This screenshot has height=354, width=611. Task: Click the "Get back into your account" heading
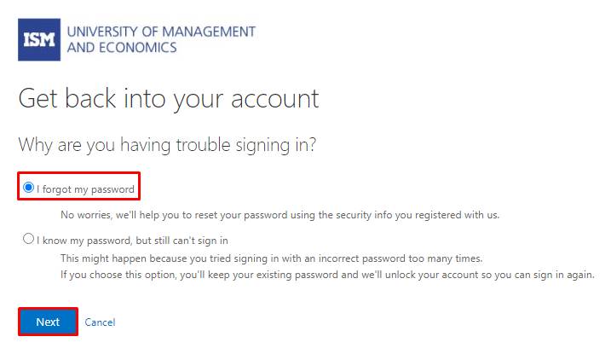pyautogui.click(x=169, y=99)
